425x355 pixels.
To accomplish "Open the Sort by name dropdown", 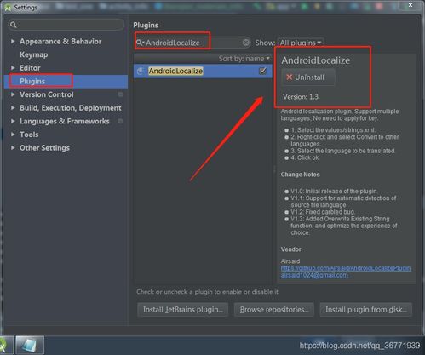I will pos(244,59).
